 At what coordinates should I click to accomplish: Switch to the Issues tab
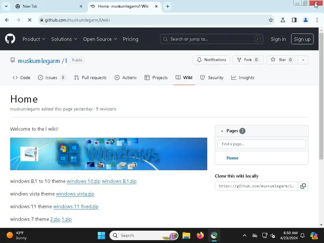pos(52,78)
